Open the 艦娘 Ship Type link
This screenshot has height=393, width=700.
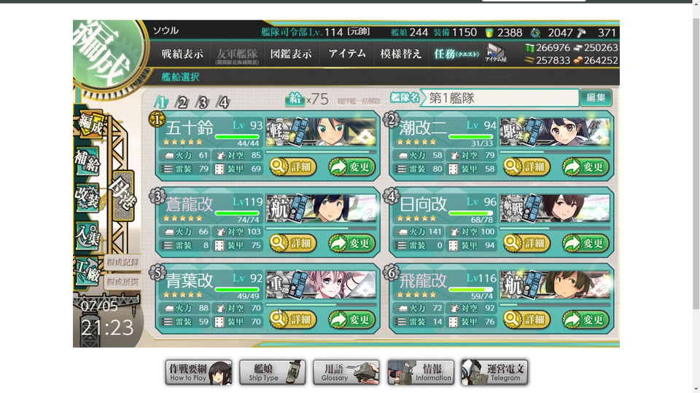click(272, 373)
